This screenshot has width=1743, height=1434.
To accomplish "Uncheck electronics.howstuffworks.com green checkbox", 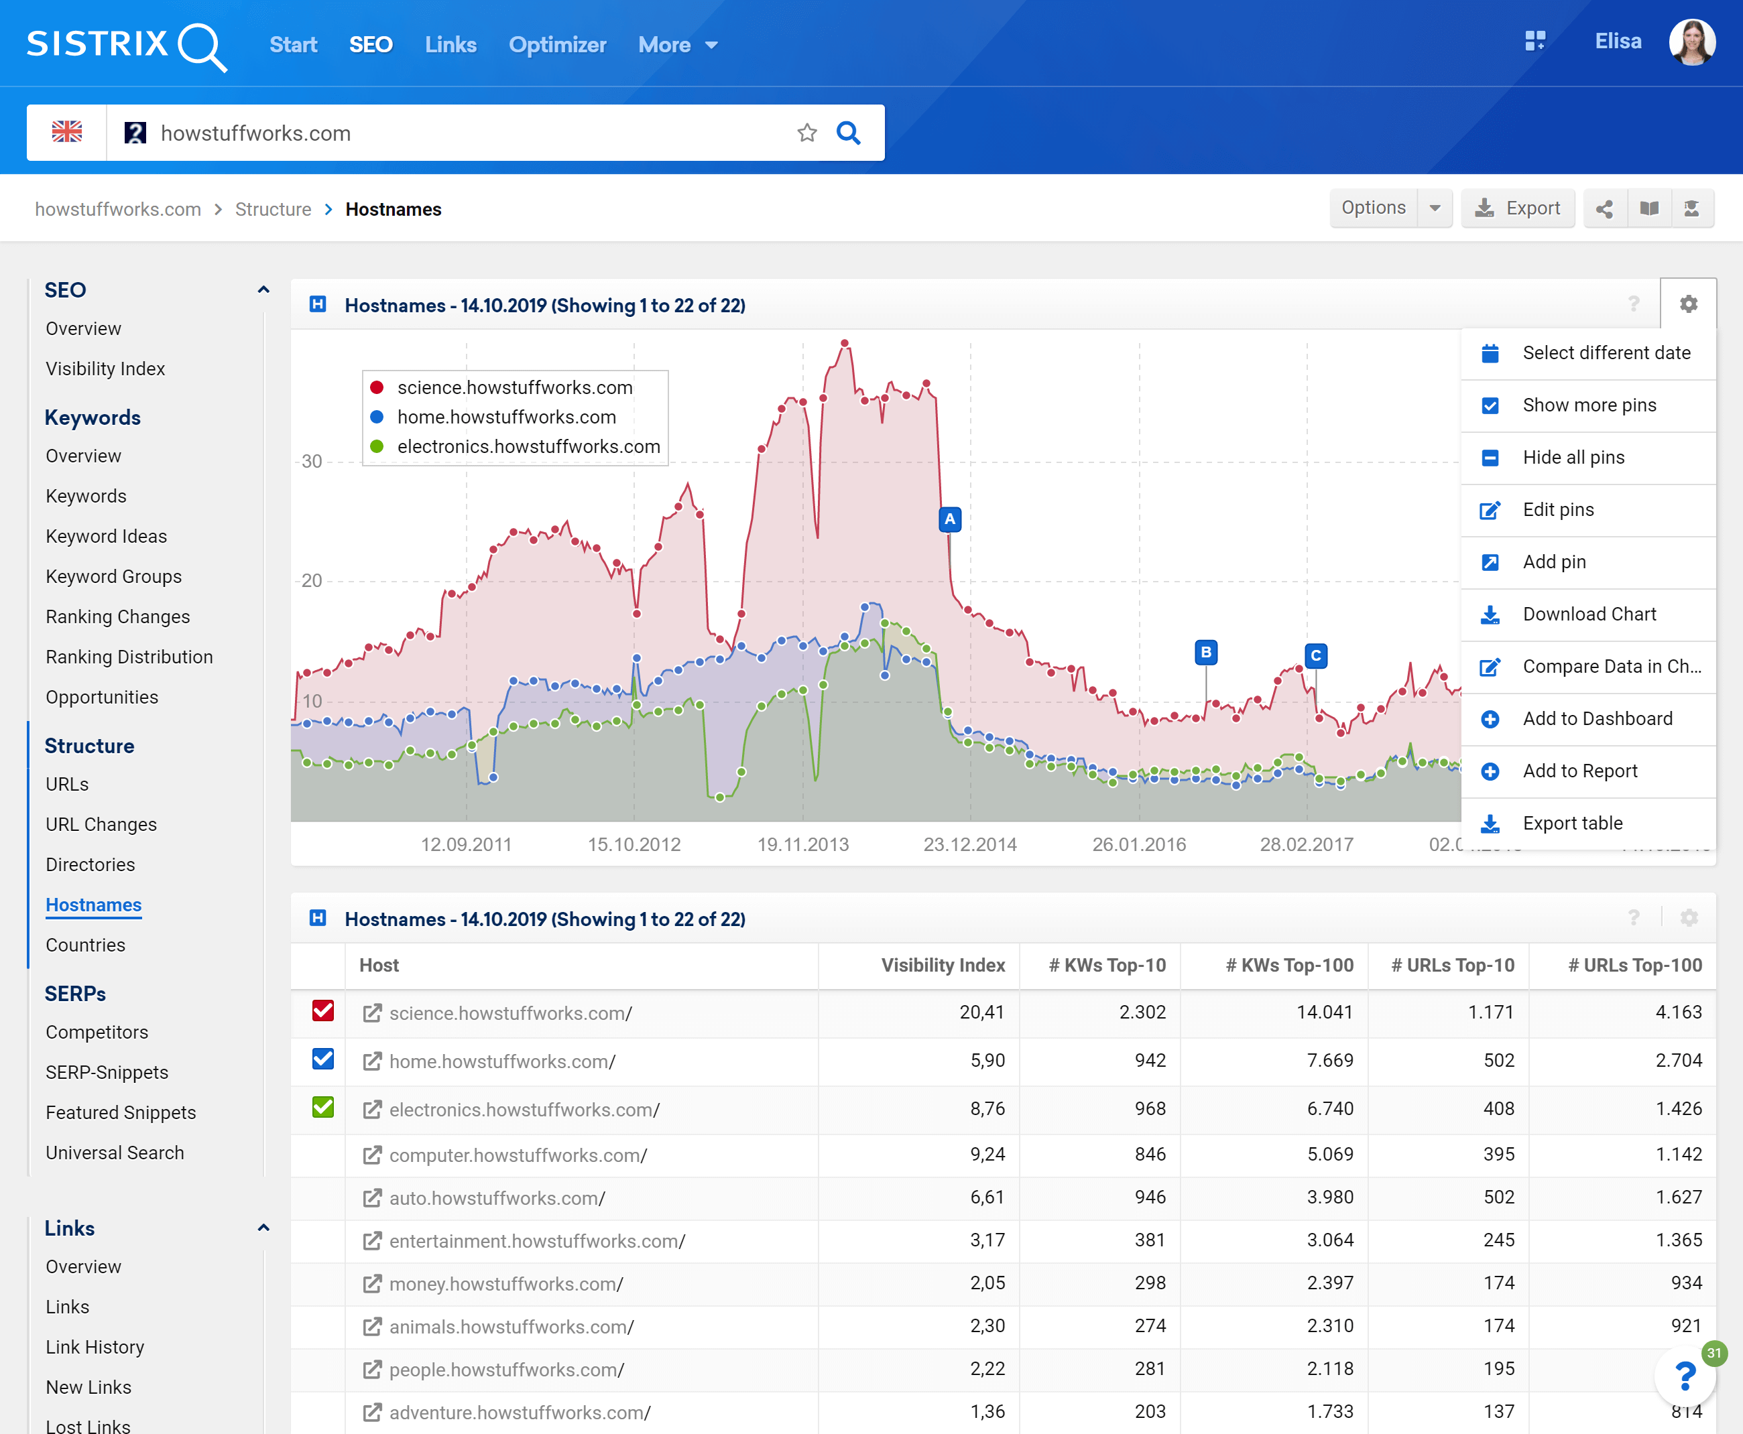I will [323, 1108].
